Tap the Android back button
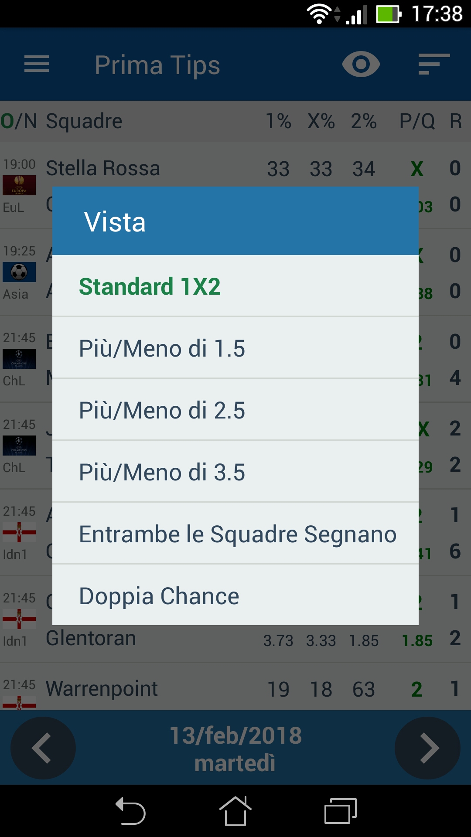 tap(130, 811)
